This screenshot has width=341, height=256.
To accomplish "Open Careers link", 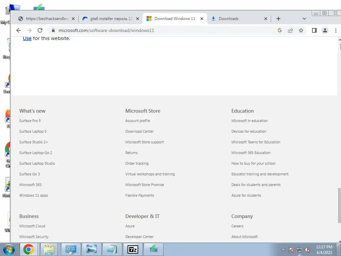I will 237,226.
